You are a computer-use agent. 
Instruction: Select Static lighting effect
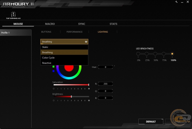click(x=64, y=47)
